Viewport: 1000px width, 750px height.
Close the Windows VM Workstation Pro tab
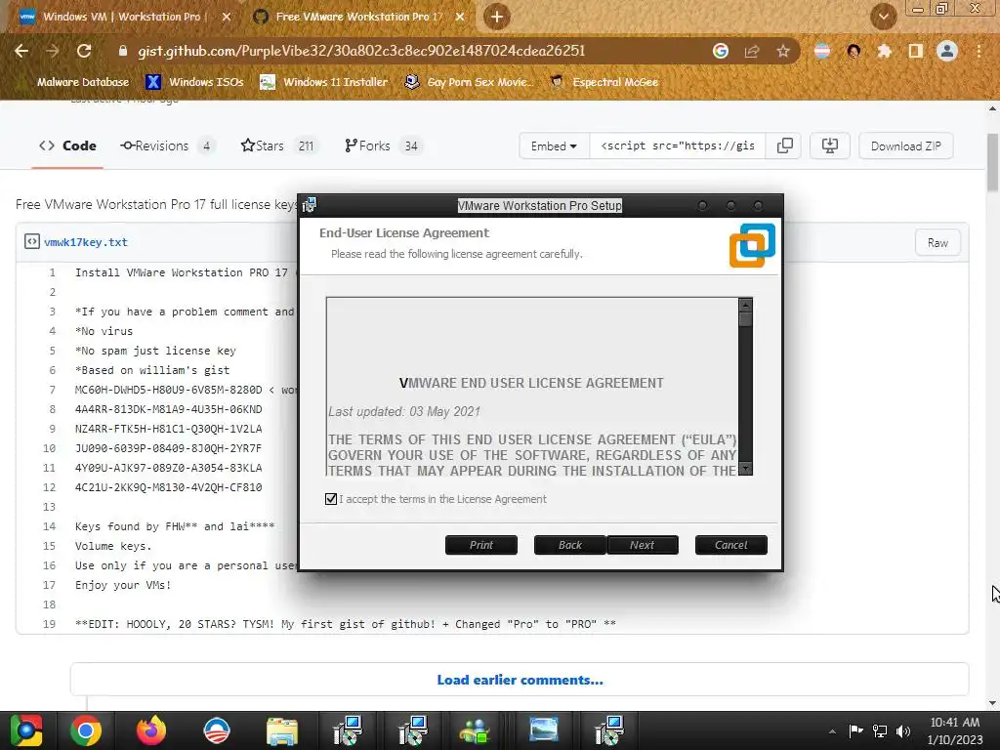pos(227,17)
